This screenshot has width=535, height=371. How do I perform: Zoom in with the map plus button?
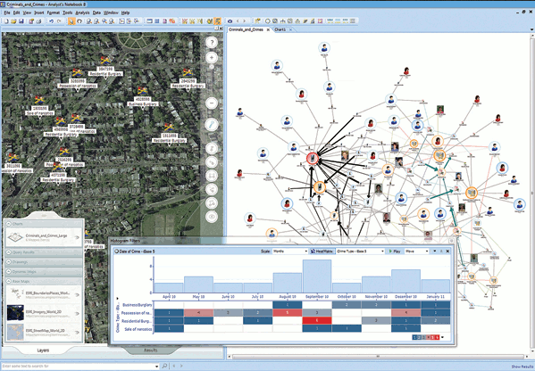212,58
